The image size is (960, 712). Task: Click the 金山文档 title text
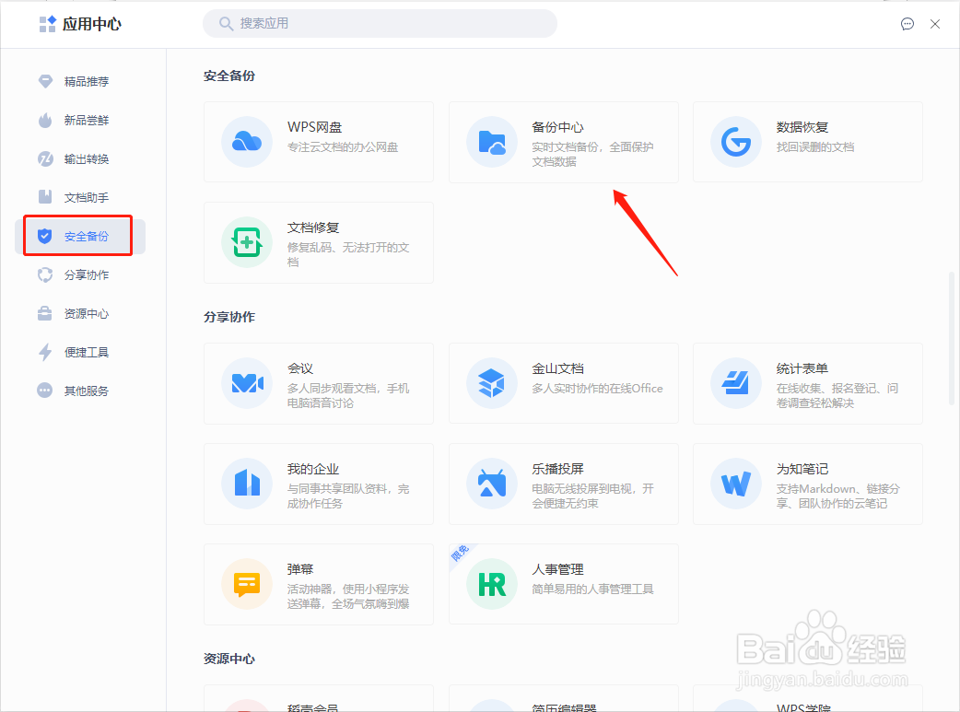pyautogui.click(x=557, y=368)
